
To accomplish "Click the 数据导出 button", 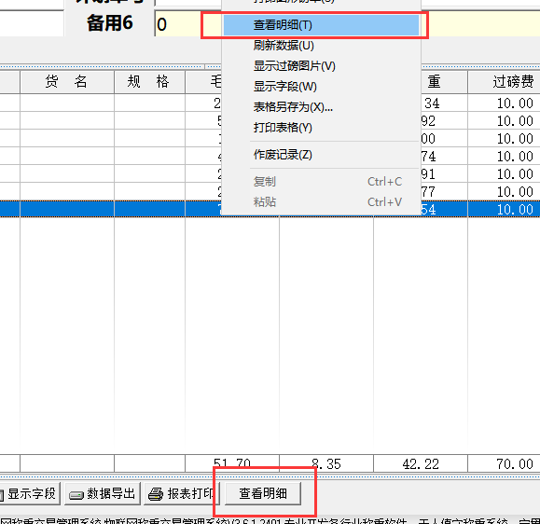I will [103, 494].
